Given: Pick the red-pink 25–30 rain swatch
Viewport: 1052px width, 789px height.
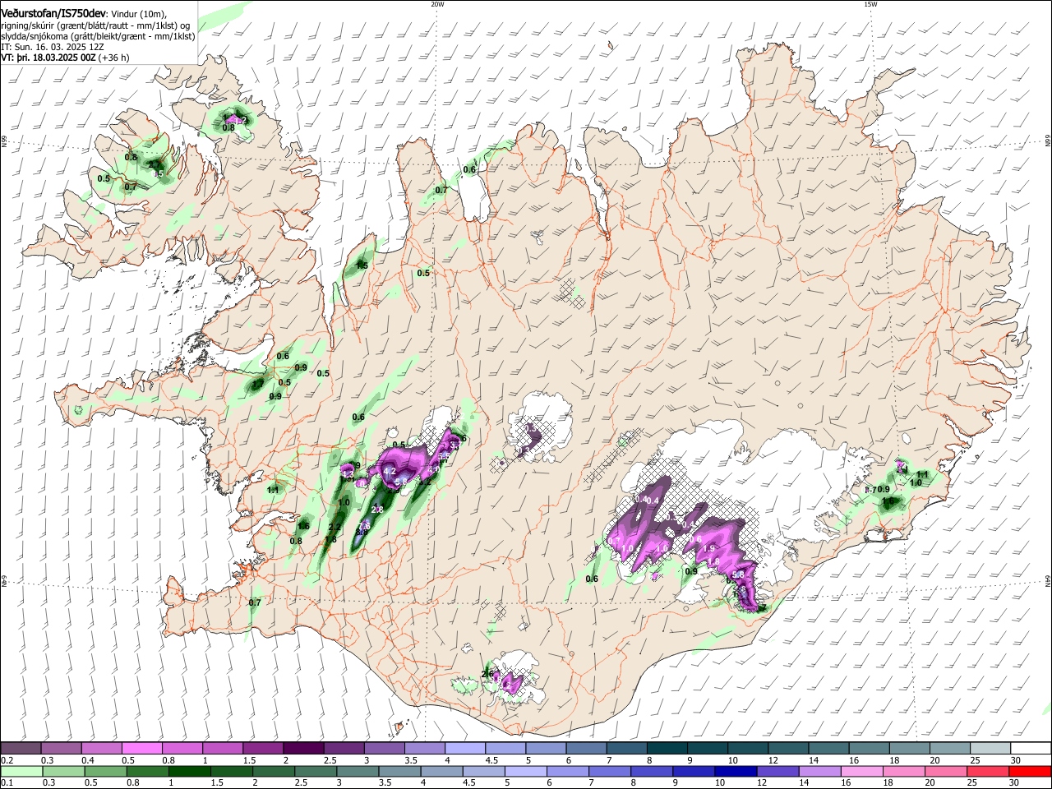Looking at the screenshot, I should click(987, 772).
